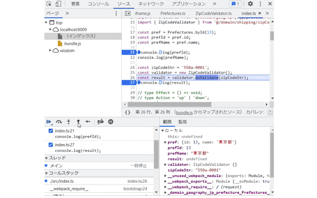This screenshot has height=198, width=317.
Task: Step out of current function
Action: pos(78,122)
